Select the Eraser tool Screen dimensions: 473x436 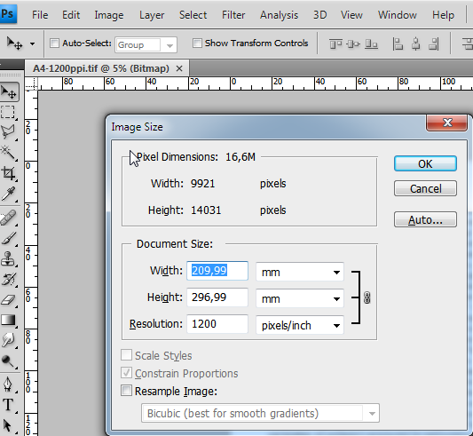point(8,300)
